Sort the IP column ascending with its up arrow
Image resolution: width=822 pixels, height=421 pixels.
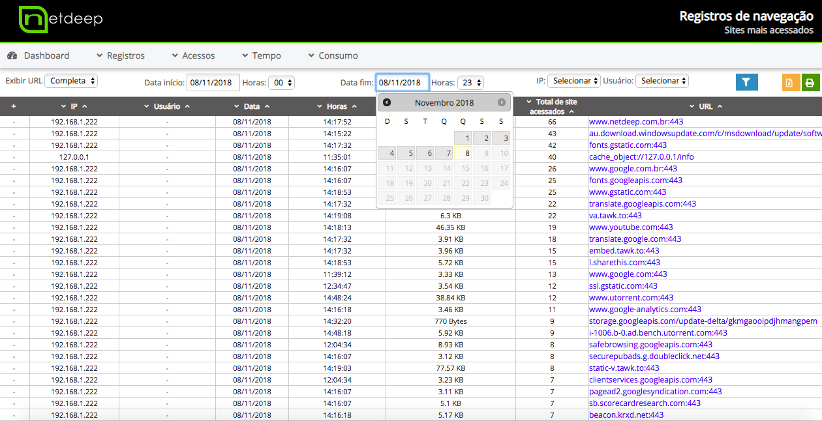[x=85, y=106]
